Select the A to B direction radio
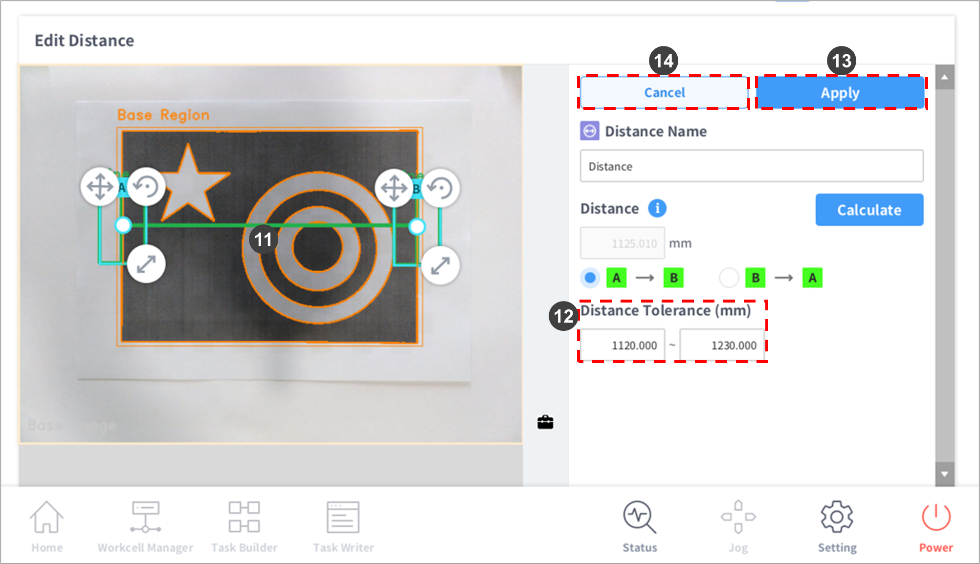 (x=590, y=278)
